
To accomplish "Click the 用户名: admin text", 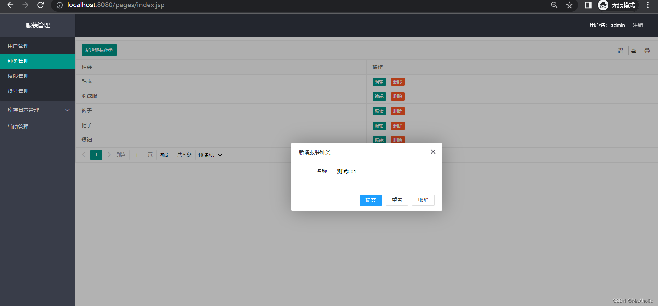I will (x=607, y=25).
